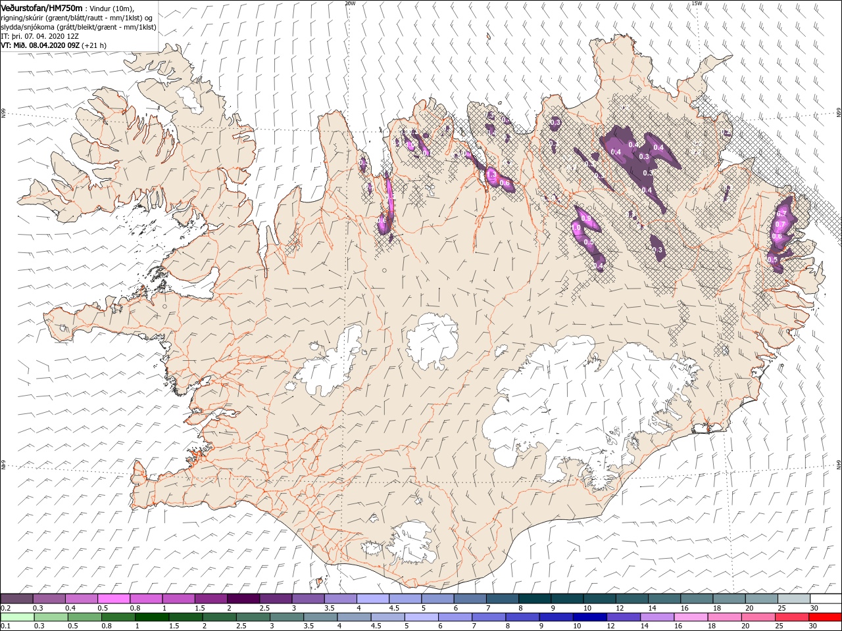Pick the lower legend swatch starting at 12
This screenshot has width=842, height=631.
[x=623, y=617]
